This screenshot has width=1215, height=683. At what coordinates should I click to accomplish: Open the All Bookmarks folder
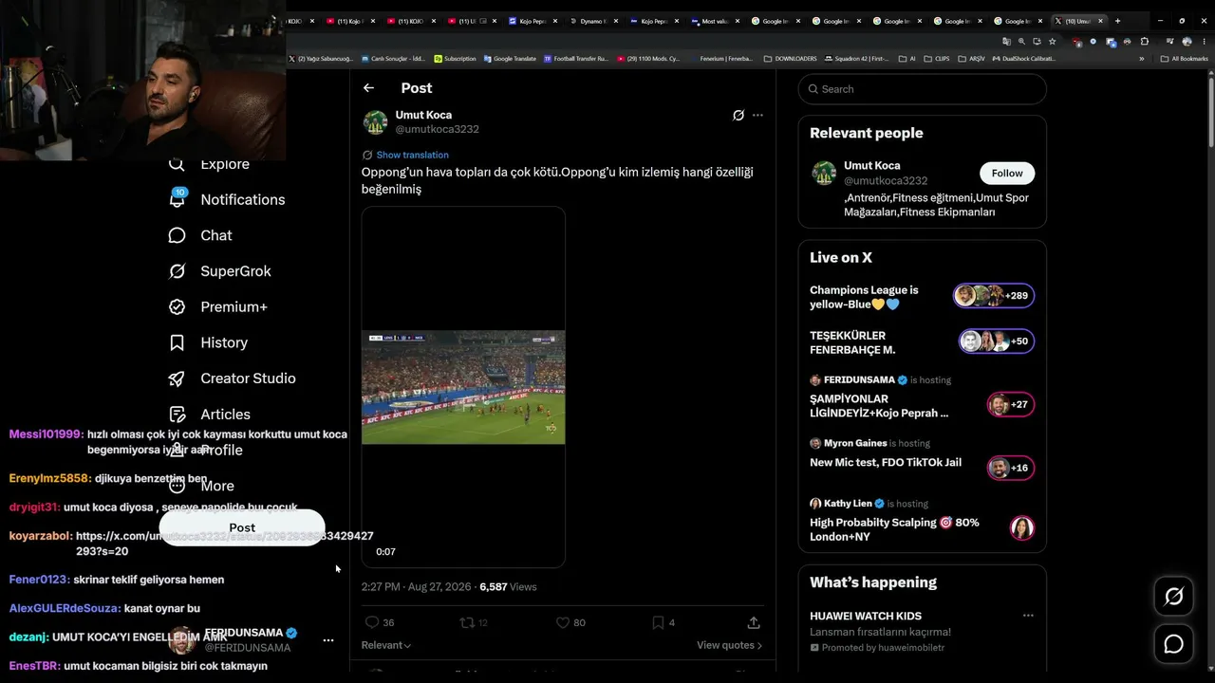1185,59
